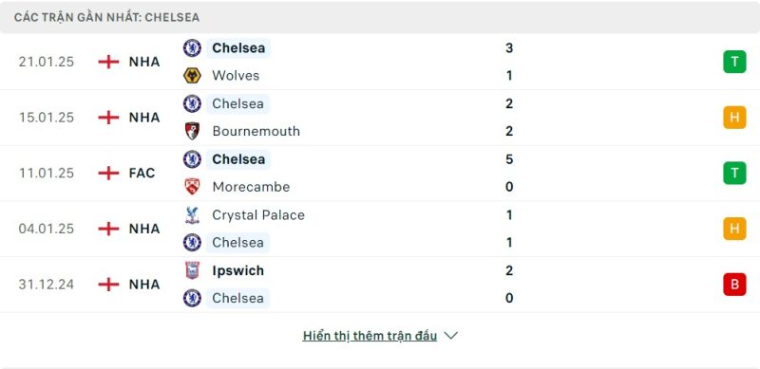Open the Crystal Palace team name
The image size is (760, 369).
pos(258,215)
